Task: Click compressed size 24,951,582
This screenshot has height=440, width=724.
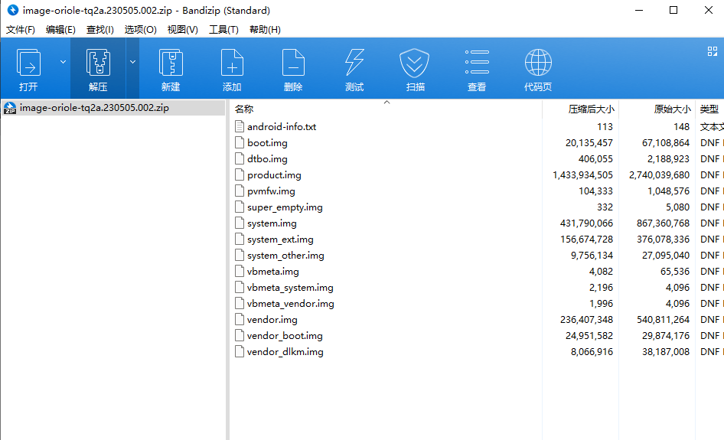Action: point(589,336)
